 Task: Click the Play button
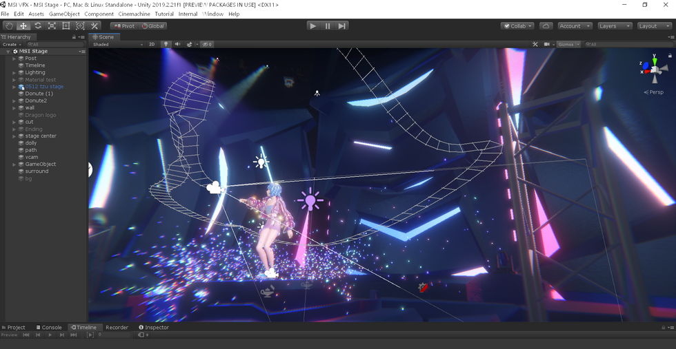(x=313, y=26)
